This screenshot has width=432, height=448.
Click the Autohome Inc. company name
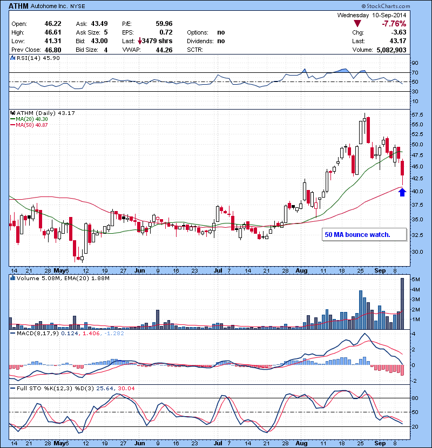(49, 6)
